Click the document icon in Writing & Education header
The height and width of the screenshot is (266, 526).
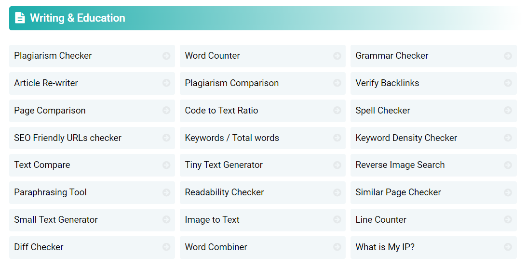[x=20, y=18]
